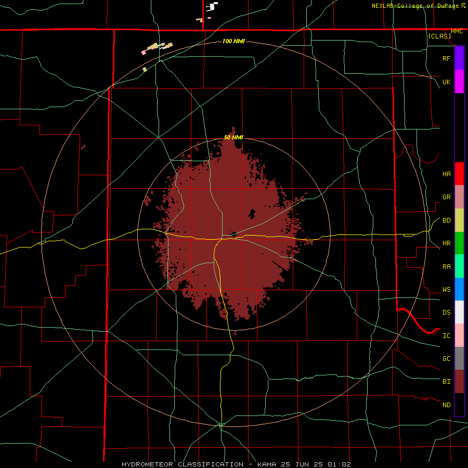
Task: Click the GC legend label
Action: 446,359
